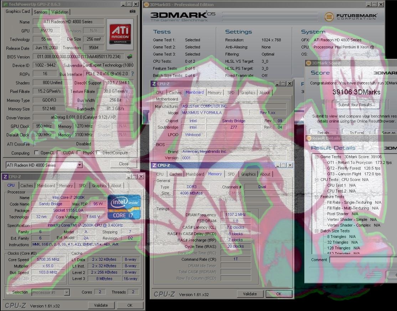Click the 39106 3DMarks score text
Screen dimensions: 397x311
tap(356, 92)
